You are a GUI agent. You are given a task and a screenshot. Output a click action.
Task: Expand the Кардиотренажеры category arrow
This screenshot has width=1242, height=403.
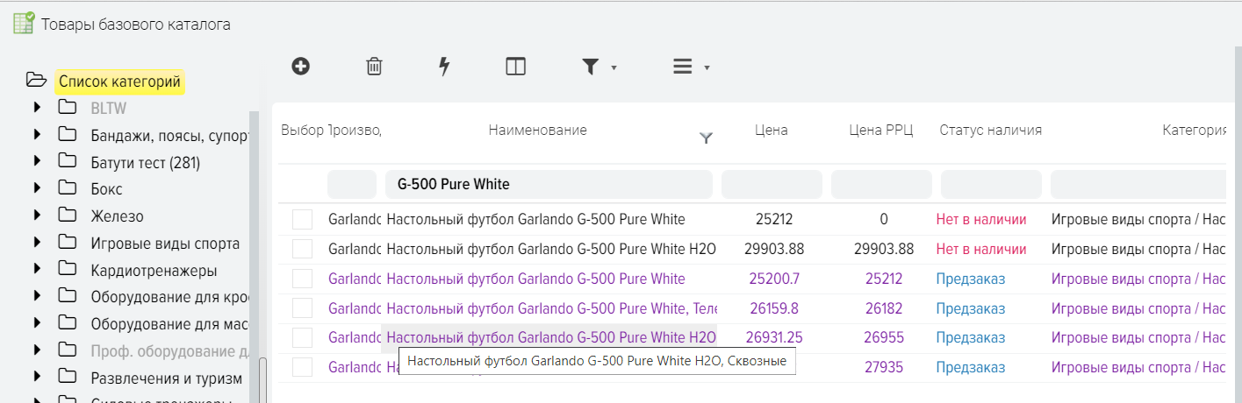(x=37, y=270)
